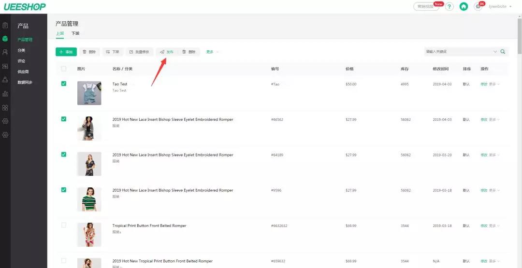Image resolution: width=522 pixels, height=268 pixels.
Task: Click the 批量修改 batch edit button
Action: click(x=139, y=52)
